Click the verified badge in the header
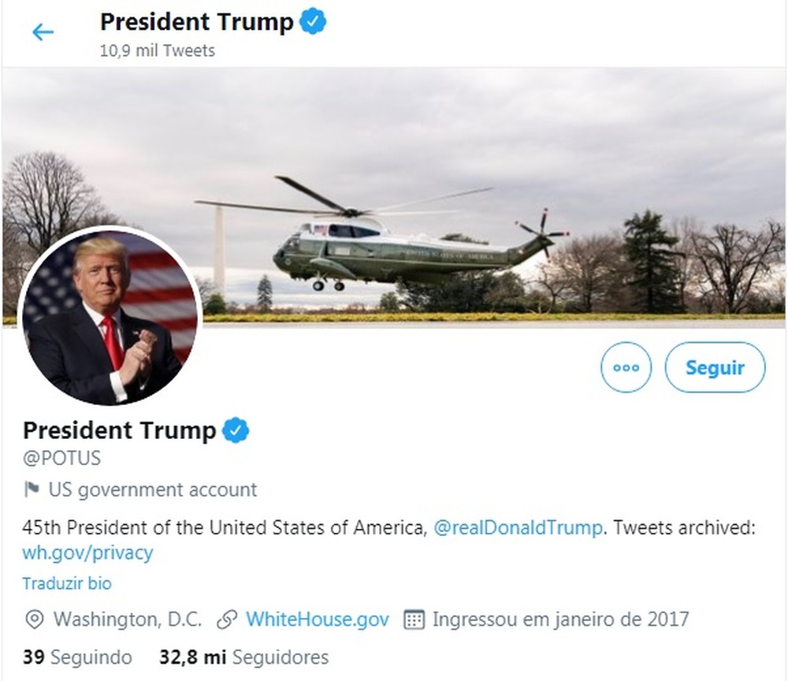The image size is (788, 681). click(x=313, y=21)
